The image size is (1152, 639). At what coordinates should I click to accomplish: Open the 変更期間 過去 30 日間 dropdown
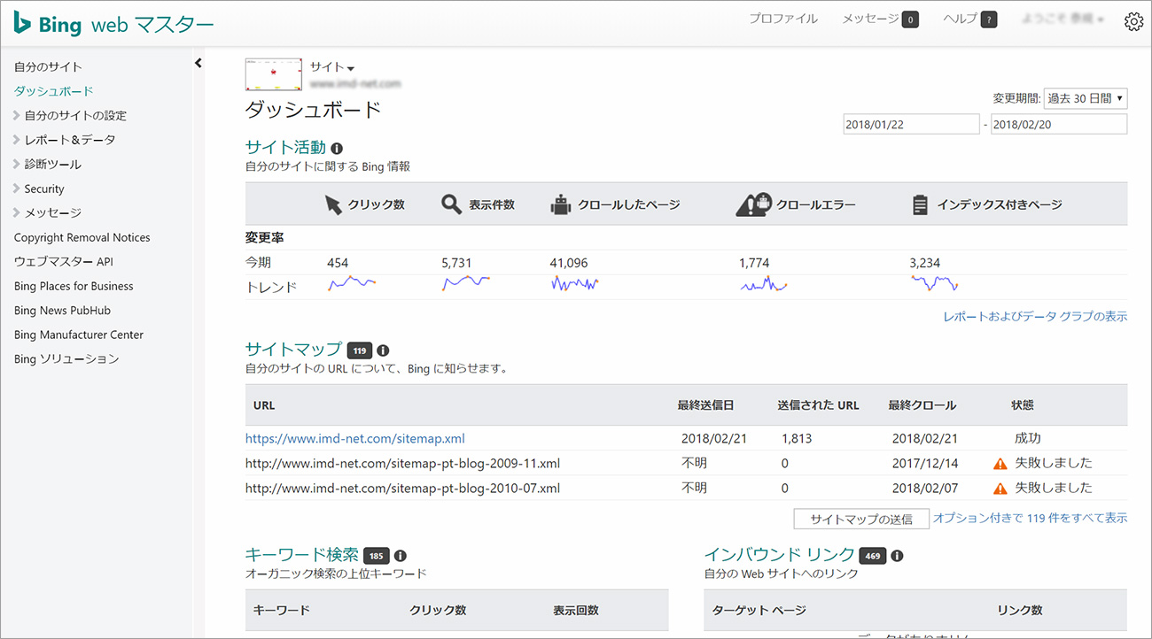pos(1086,98)
